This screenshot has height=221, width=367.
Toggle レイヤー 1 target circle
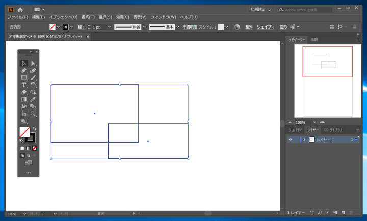click(x=352, y=140)
